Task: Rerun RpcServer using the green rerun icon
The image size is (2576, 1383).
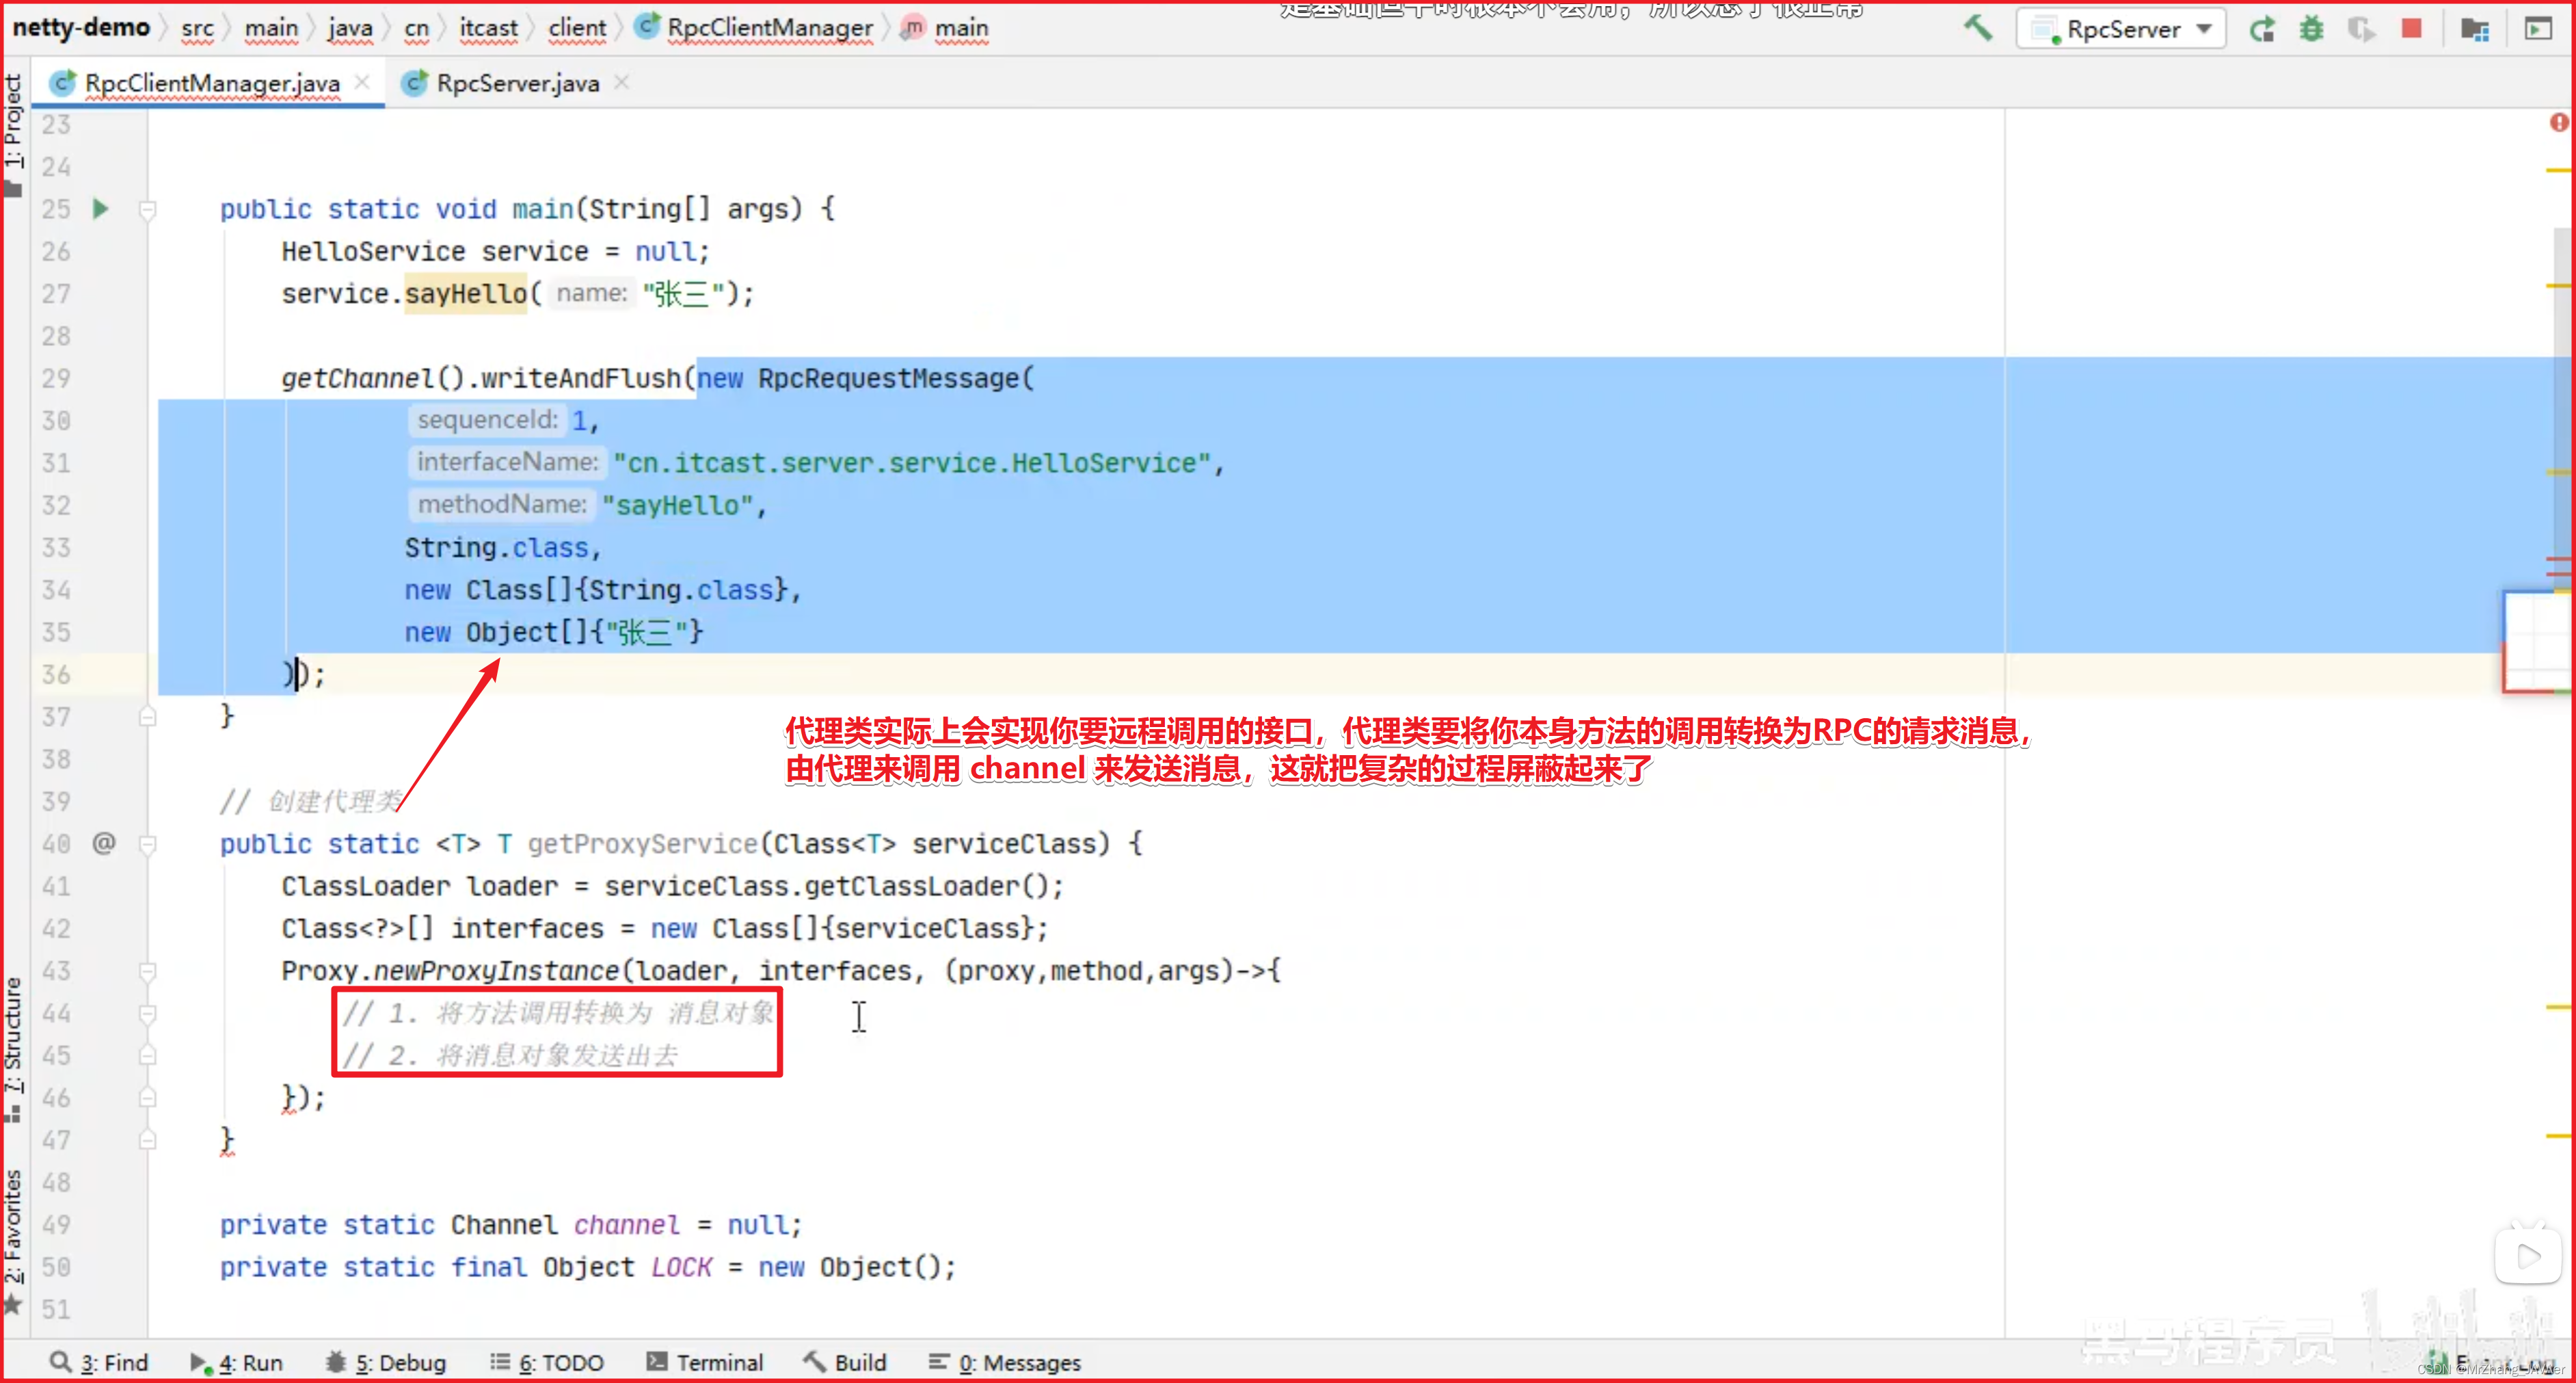Action: pos(2262,29)
